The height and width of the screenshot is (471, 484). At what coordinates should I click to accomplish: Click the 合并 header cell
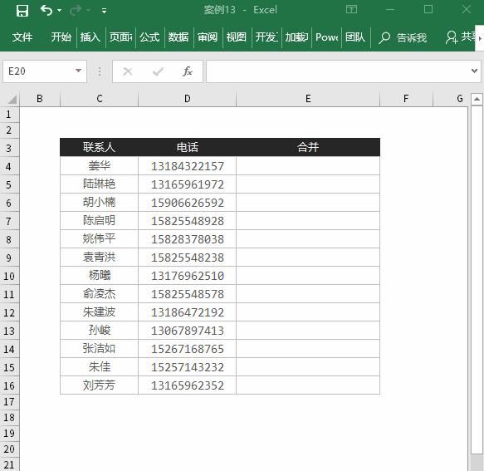click(308, 147)
